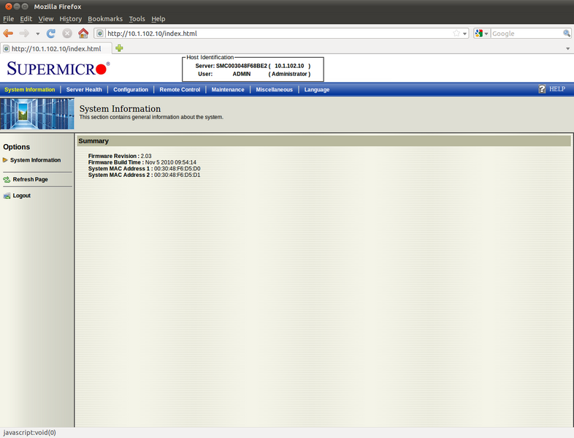This screenshot has height=438, width=574.
Task: Select System Information in the blue navigation bar
Action: pos(30,89)
